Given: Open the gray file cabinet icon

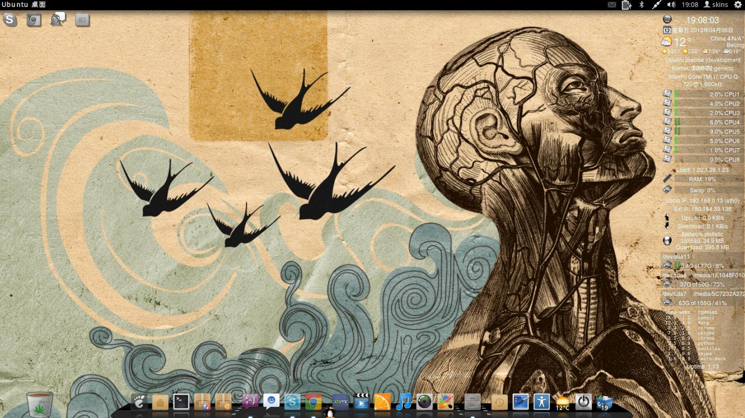Looking at the screenshot, I should [472, 402].
